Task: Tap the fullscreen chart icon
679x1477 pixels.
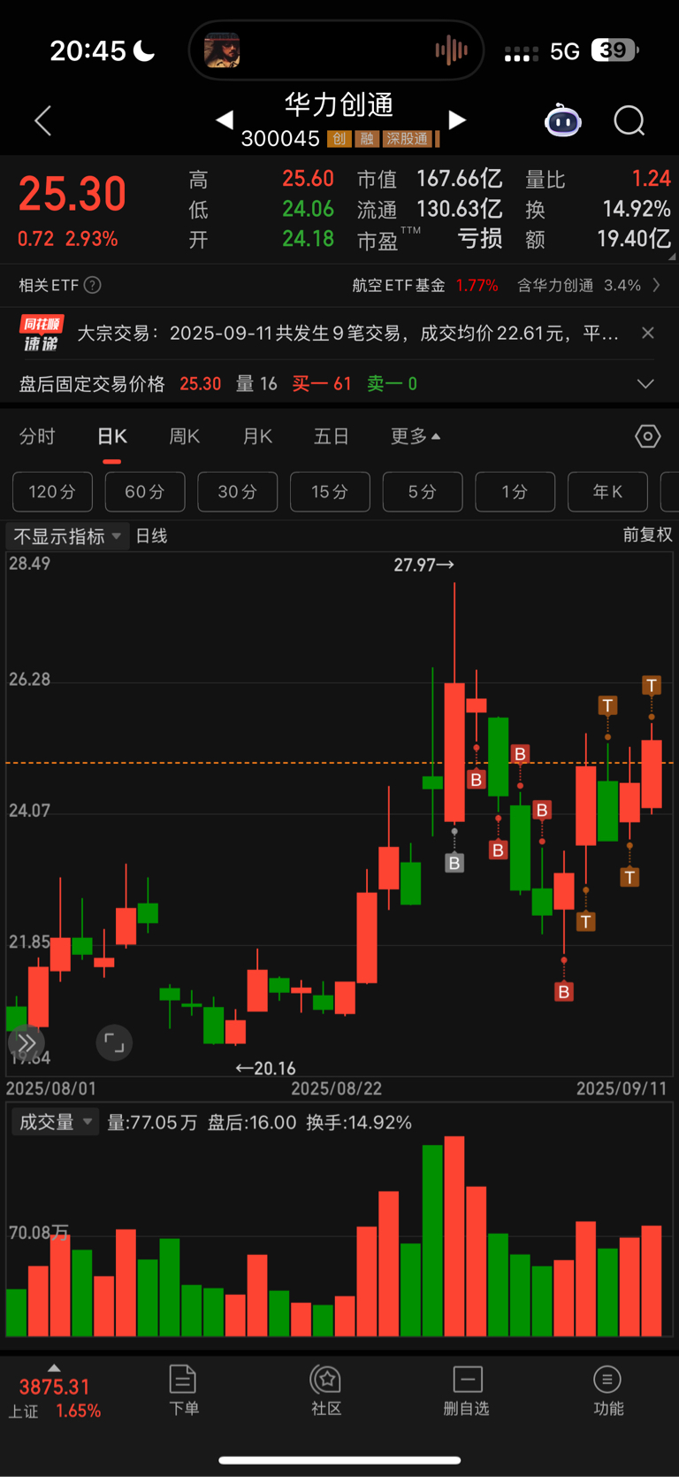Action: click(114, 1042)
